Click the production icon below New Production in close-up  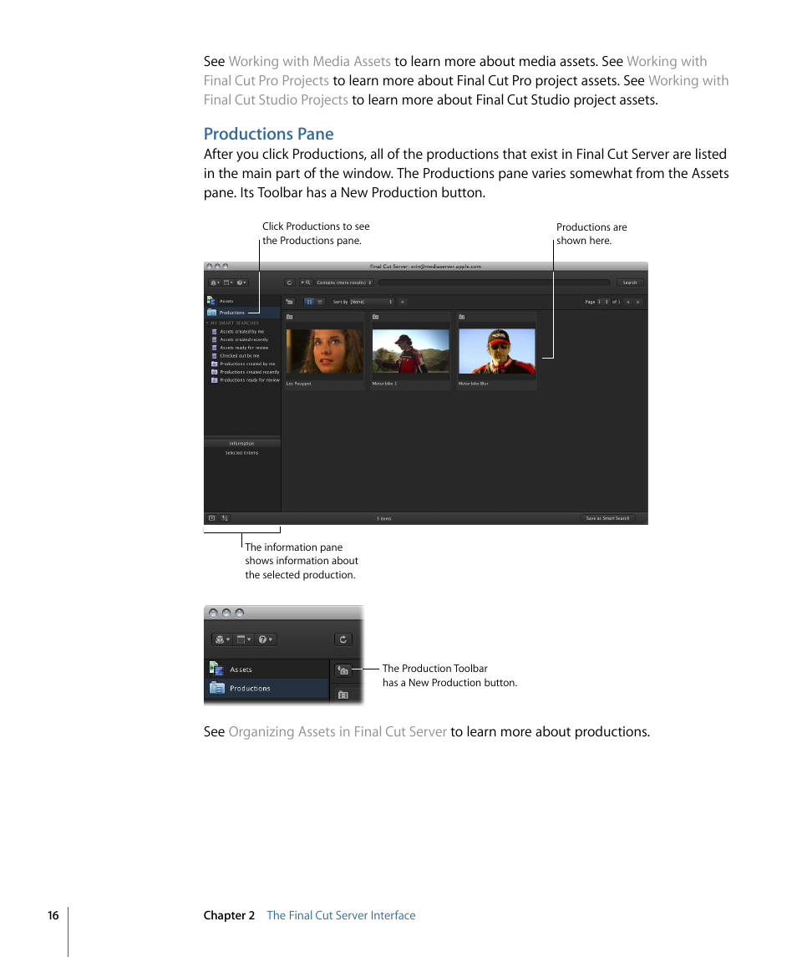(x=343, y=695)
